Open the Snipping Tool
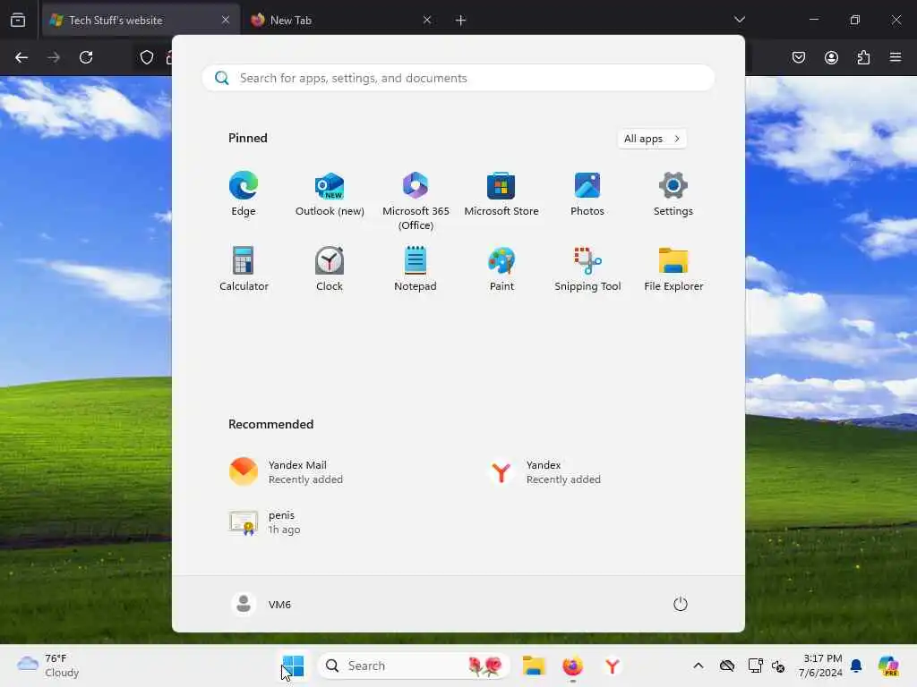 [x=587, y=269]
